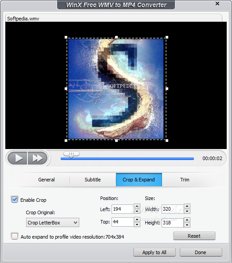Click the bottom-center crop handle
Image resolution: width=232 pixels, height=263 pixels.
[116, 141]
